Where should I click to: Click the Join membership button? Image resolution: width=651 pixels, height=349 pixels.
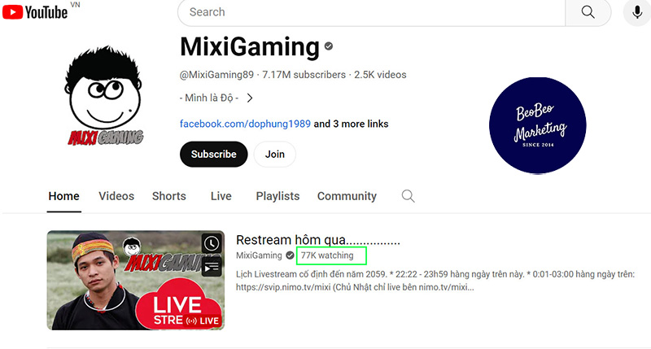coord(275,154)
